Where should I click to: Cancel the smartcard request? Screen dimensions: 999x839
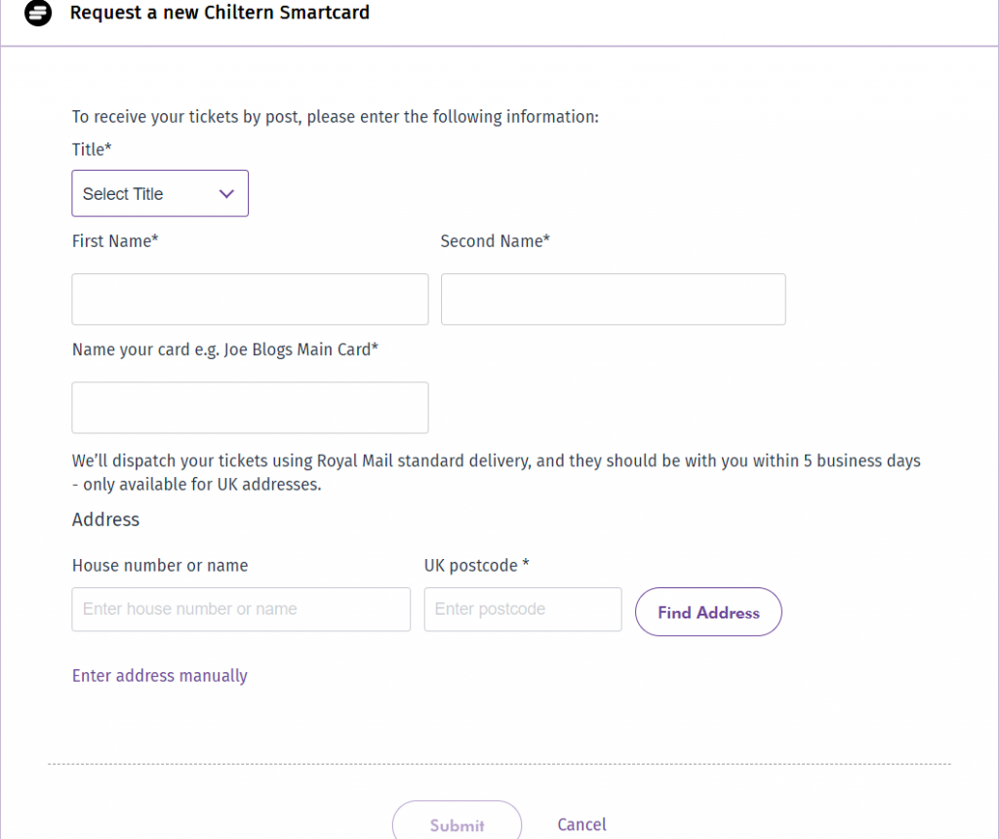581,824
